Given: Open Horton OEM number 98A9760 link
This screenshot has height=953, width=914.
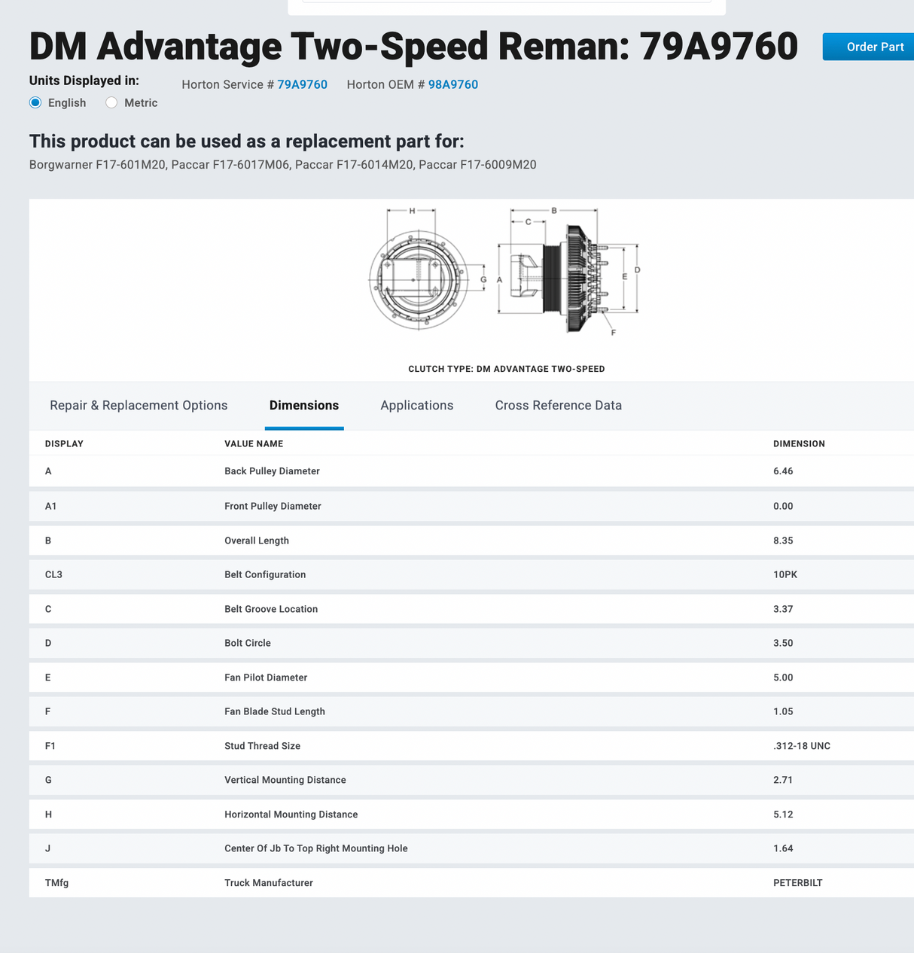Looking at the screenshot, I should (x=453, y=84).
